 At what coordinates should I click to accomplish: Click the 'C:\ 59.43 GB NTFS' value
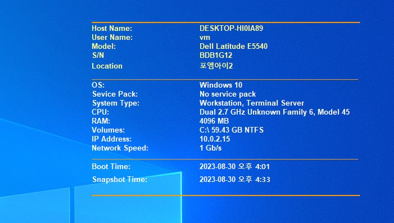point(232,130)
